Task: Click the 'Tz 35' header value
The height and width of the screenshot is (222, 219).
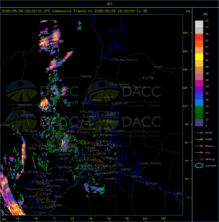Action: coord(142,11)
